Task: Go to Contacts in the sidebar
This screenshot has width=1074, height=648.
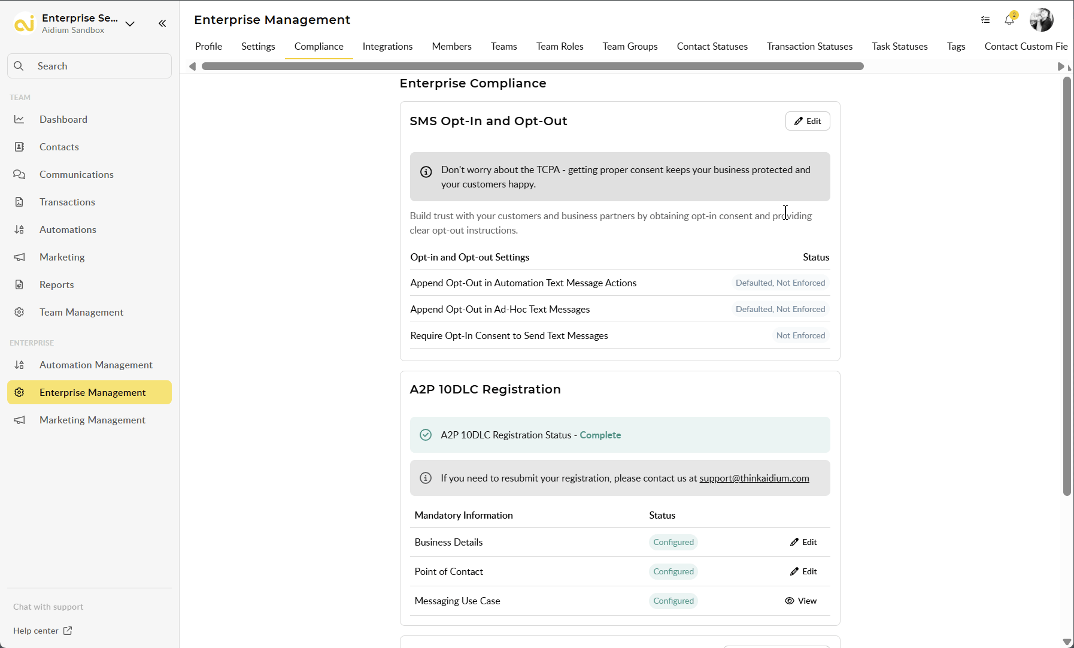Action: tap(90, 147)
